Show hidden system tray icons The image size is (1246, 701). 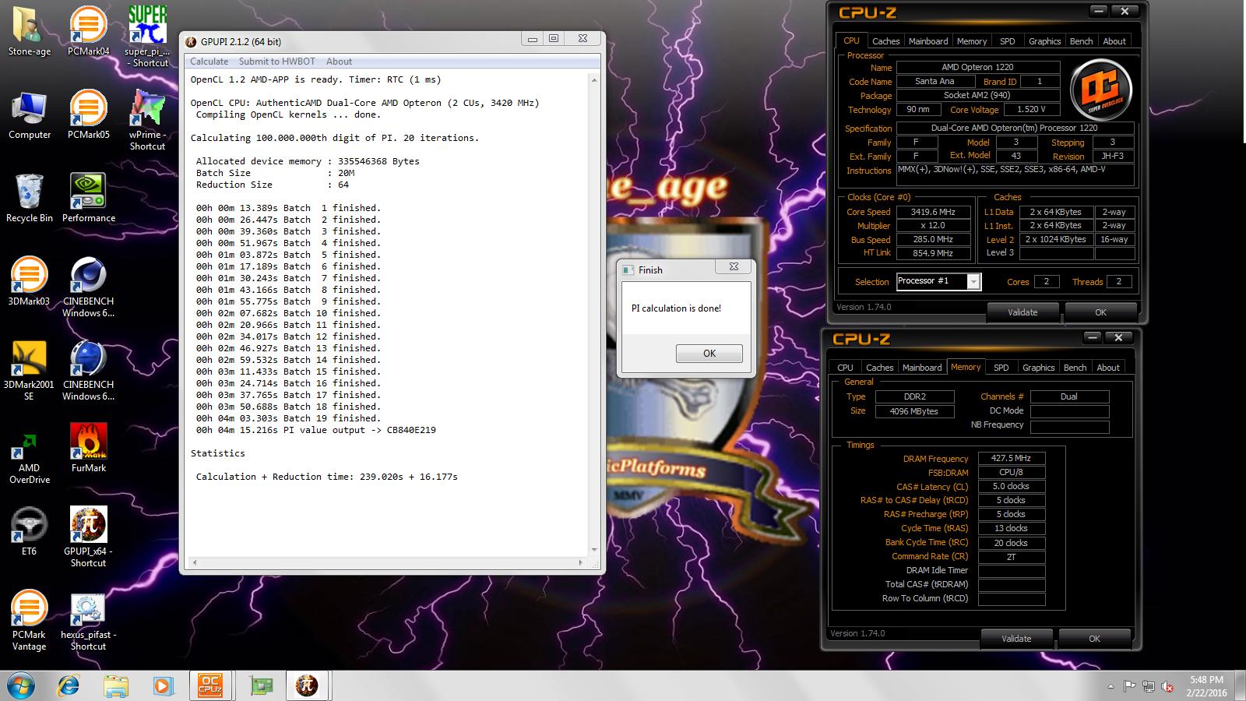point(1111,686)
